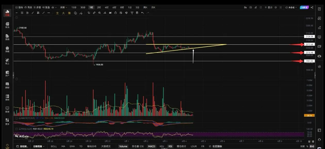Click the robot icon in right sidebar
This screenshot has width=325, height=149.
(x=319, y=56)
